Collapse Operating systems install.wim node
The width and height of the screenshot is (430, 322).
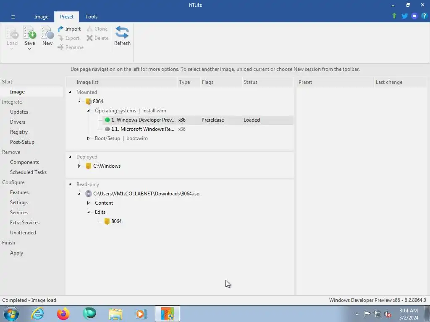tap(88, 111)
